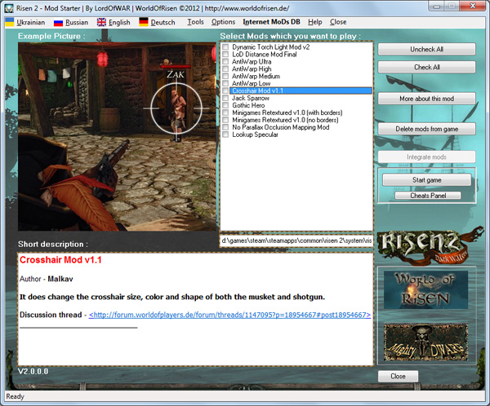Click the Ready status bar text
This screenshot has height=406, width=490.
pyautogui.click(x=15, y=396)
